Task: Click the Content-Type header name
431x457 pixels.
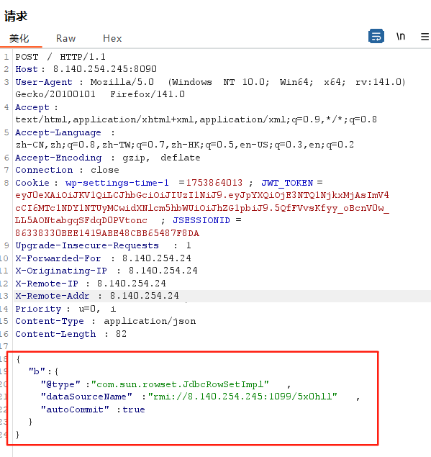Action: (50, 322)
